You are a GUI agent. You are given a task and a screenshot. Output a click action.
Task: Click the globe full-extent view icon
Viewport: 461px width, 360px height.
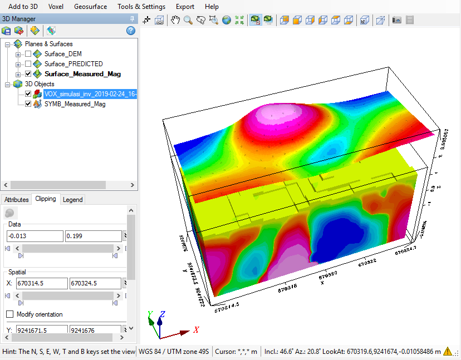[227, 20]
